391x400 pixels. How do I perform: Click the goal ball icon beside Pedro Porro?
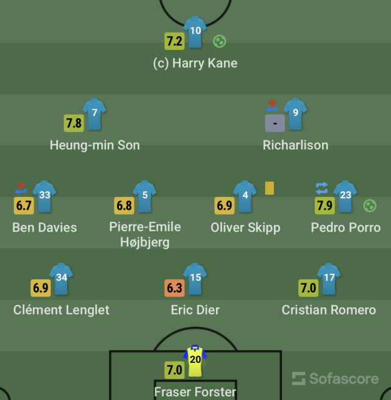tap(370, 205)
